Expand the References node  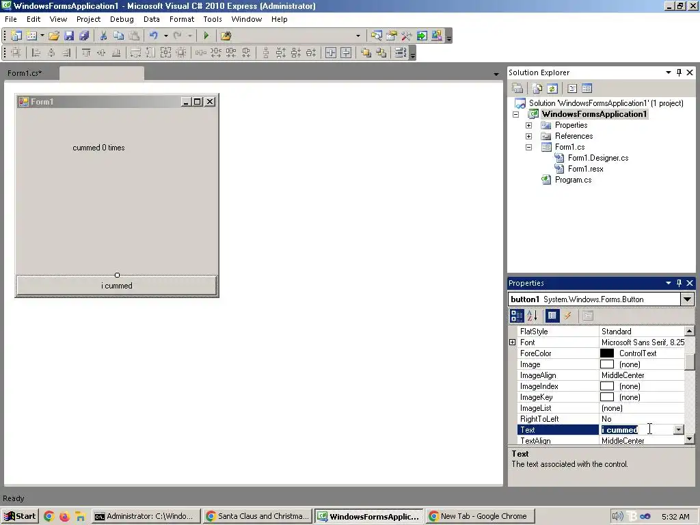tap(528, 136)
